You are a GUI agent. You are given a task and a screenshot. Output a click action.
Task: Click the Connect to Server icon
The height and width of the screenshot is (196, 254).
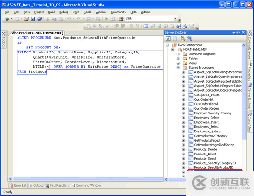pyautogui.click(x=189, y=38)
